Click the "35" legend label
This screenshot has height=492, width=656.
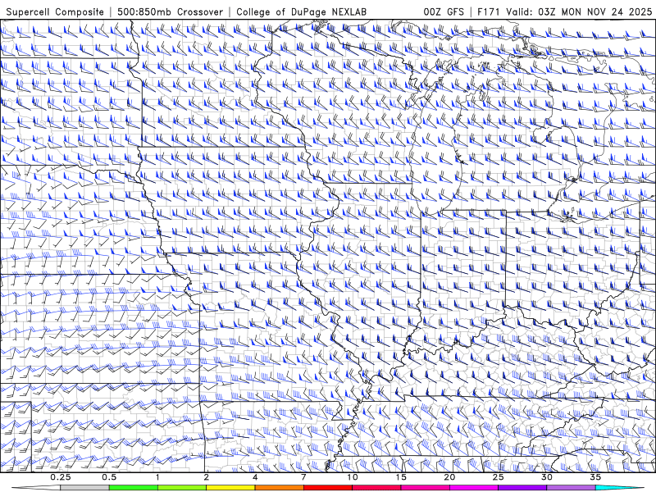595,477
